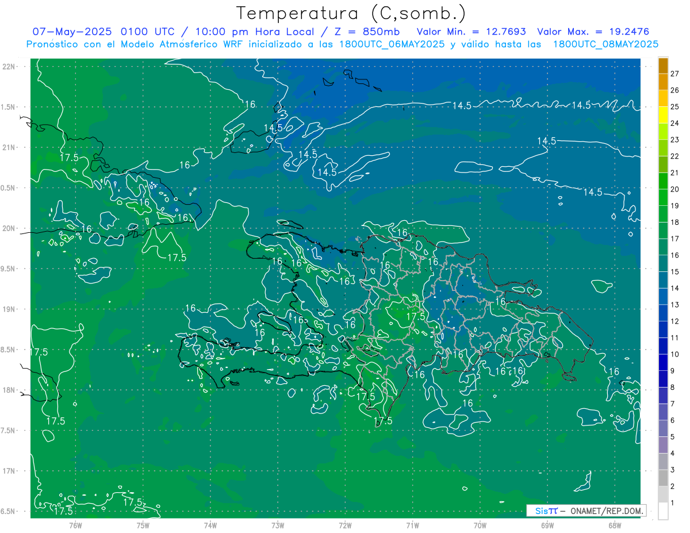690x533 pixels.
Task: Click the latitude axis label 18N
Action: pyautogui.click(x=10, y=390)
